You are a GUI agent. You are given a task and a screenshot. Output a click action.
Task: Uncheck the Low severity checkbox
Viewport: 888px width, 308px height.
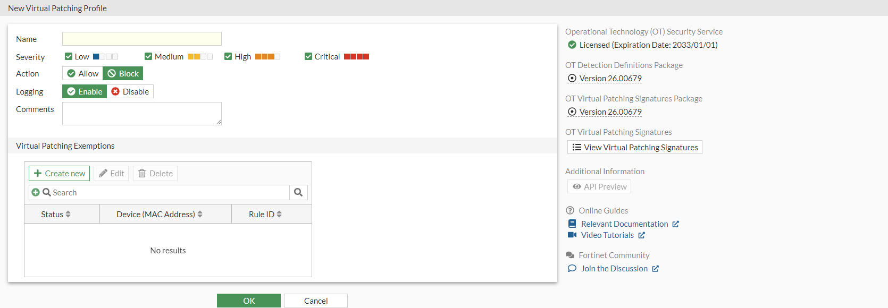[69, 56]
